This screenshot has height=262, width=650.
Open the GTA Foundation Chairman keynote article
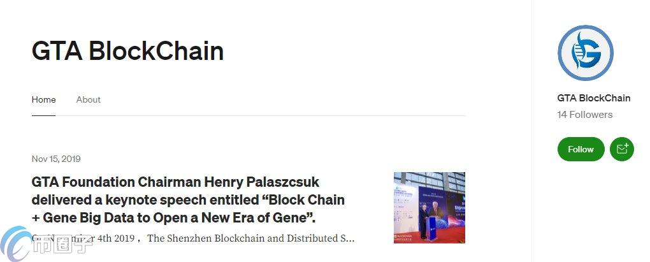coord(188,200)
